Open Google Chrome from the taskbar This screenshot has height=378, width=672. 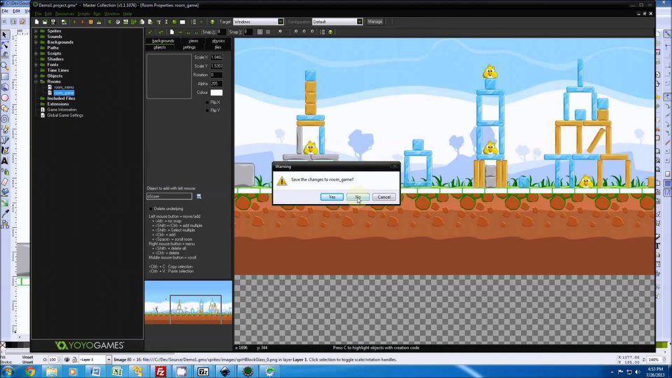pos(30,371)
